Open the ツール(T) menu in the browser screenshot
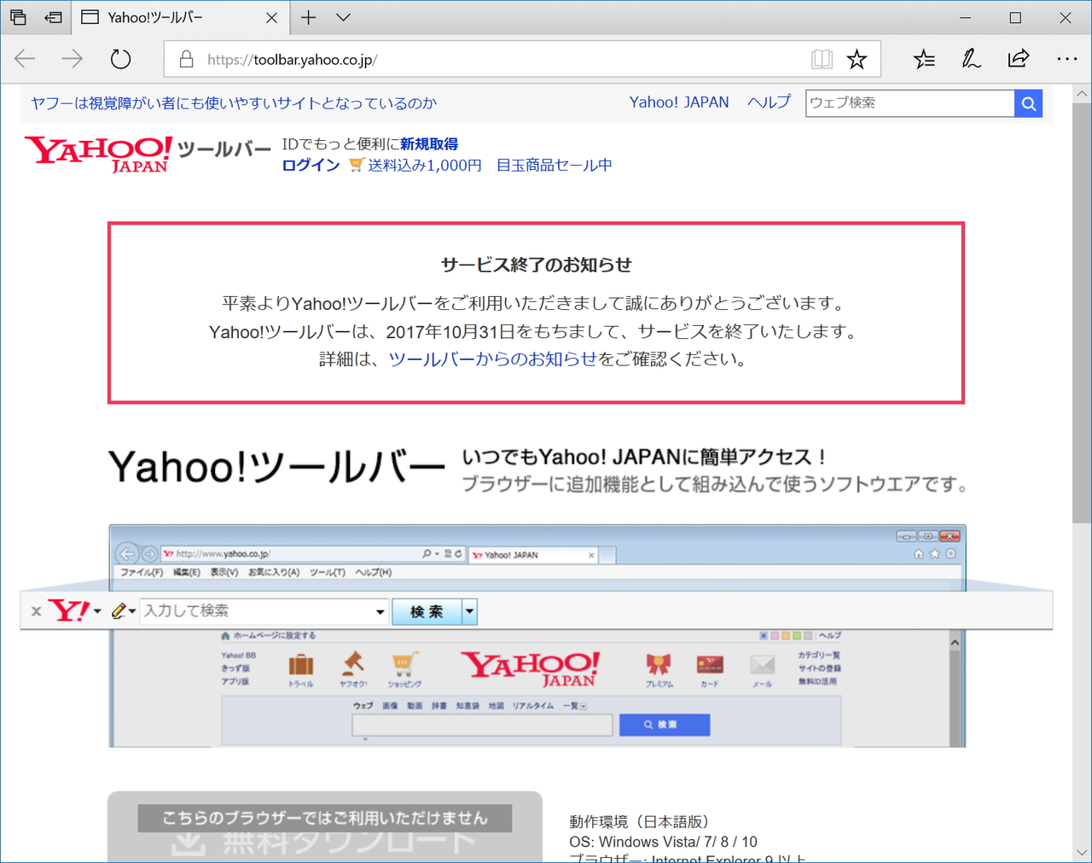This screenshot has height=863, width=1092. click(327, 572)
